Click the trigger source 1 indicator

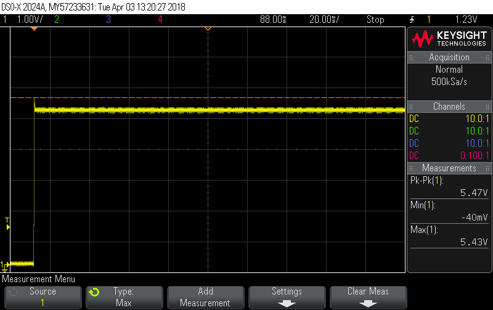tap(428, 20)
